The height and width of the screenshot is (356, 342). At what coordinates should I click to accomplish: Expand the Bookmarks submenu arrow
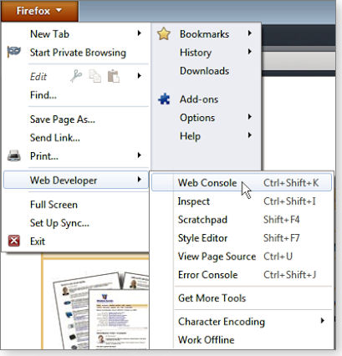250,33
